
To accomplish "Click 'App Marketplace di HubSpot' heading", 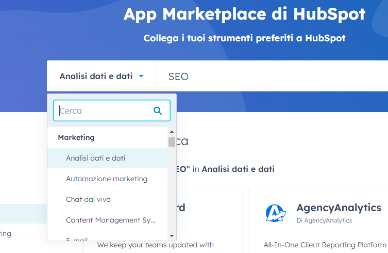I will click(244, 14).
